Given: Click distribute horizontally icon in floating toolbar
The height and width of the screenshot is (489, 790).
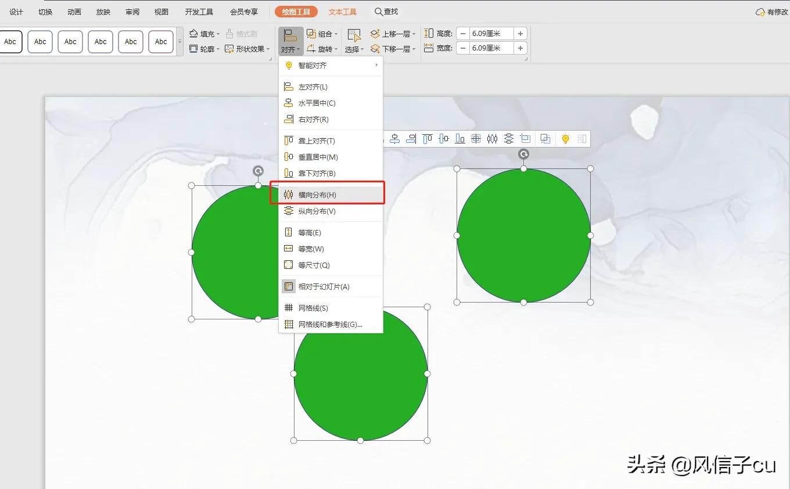Looking at the screenshot, I should (493, 139).
